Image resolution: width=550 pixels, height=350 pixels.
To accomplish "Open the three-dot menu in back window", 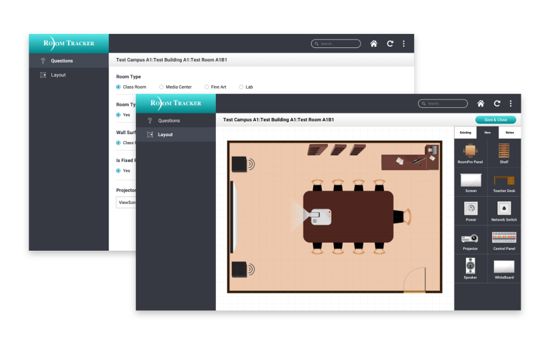I will point(404,43).
